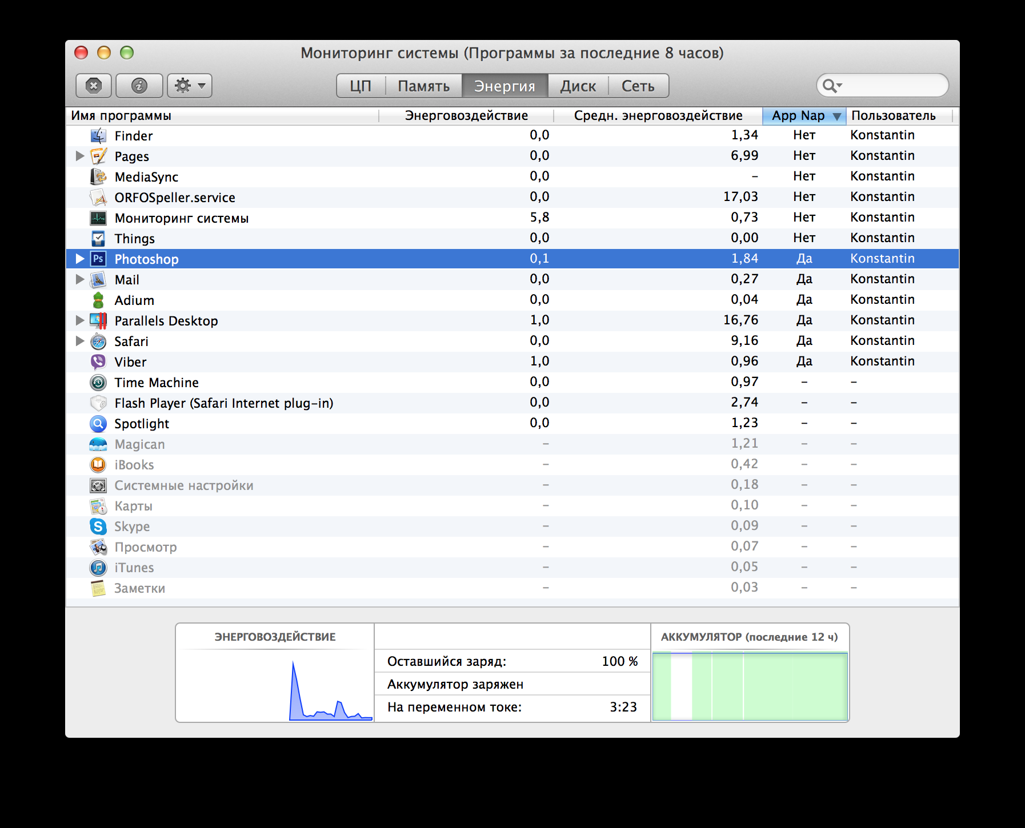Click the Magican app icon
This screenshot has width=1025, height=828.
pyautogui.click(x=98, y=444)
